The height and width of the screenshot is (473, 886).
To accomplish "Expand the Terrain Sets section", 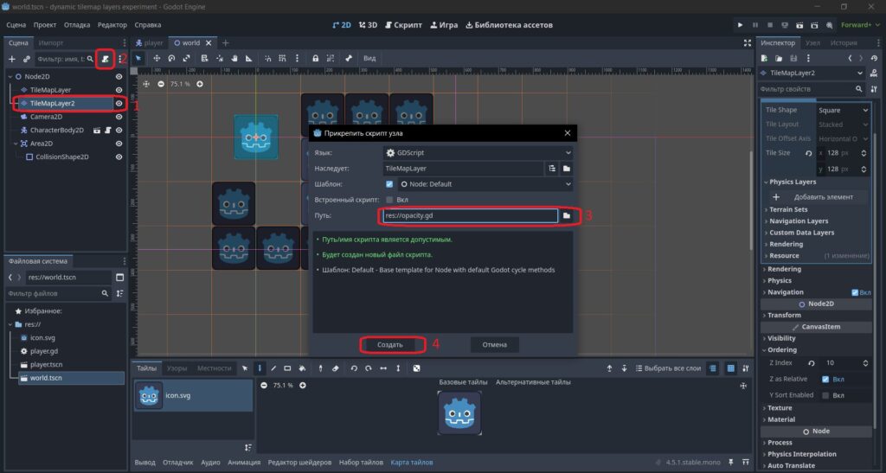I will coord(787,209).
